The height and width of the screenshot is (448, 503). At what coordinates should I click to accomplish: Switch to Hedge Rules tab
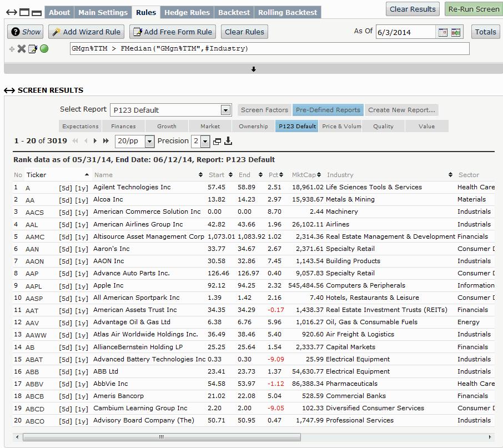(x=187, y=13)
